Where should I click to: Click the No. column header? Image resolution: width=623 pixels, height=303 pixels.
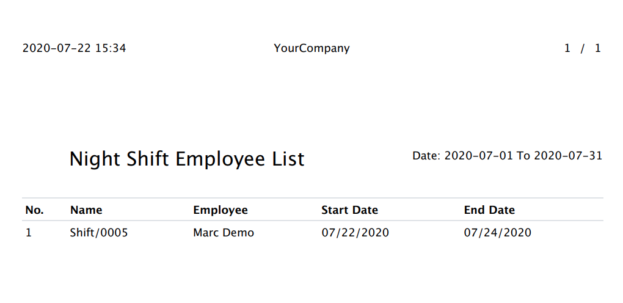(35, 210)
